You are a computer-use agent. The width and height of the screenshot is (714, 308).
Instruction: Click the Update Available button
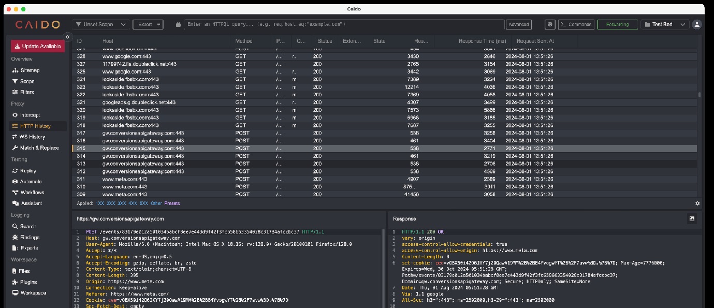point(38,46)
